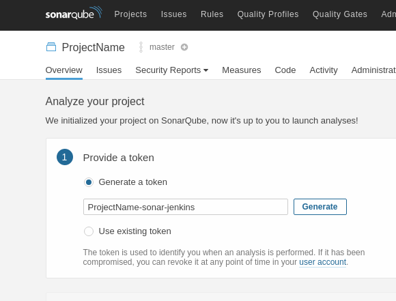Click the branch icon next to master
Screen dimensions: 396x301
coord(141,47)
